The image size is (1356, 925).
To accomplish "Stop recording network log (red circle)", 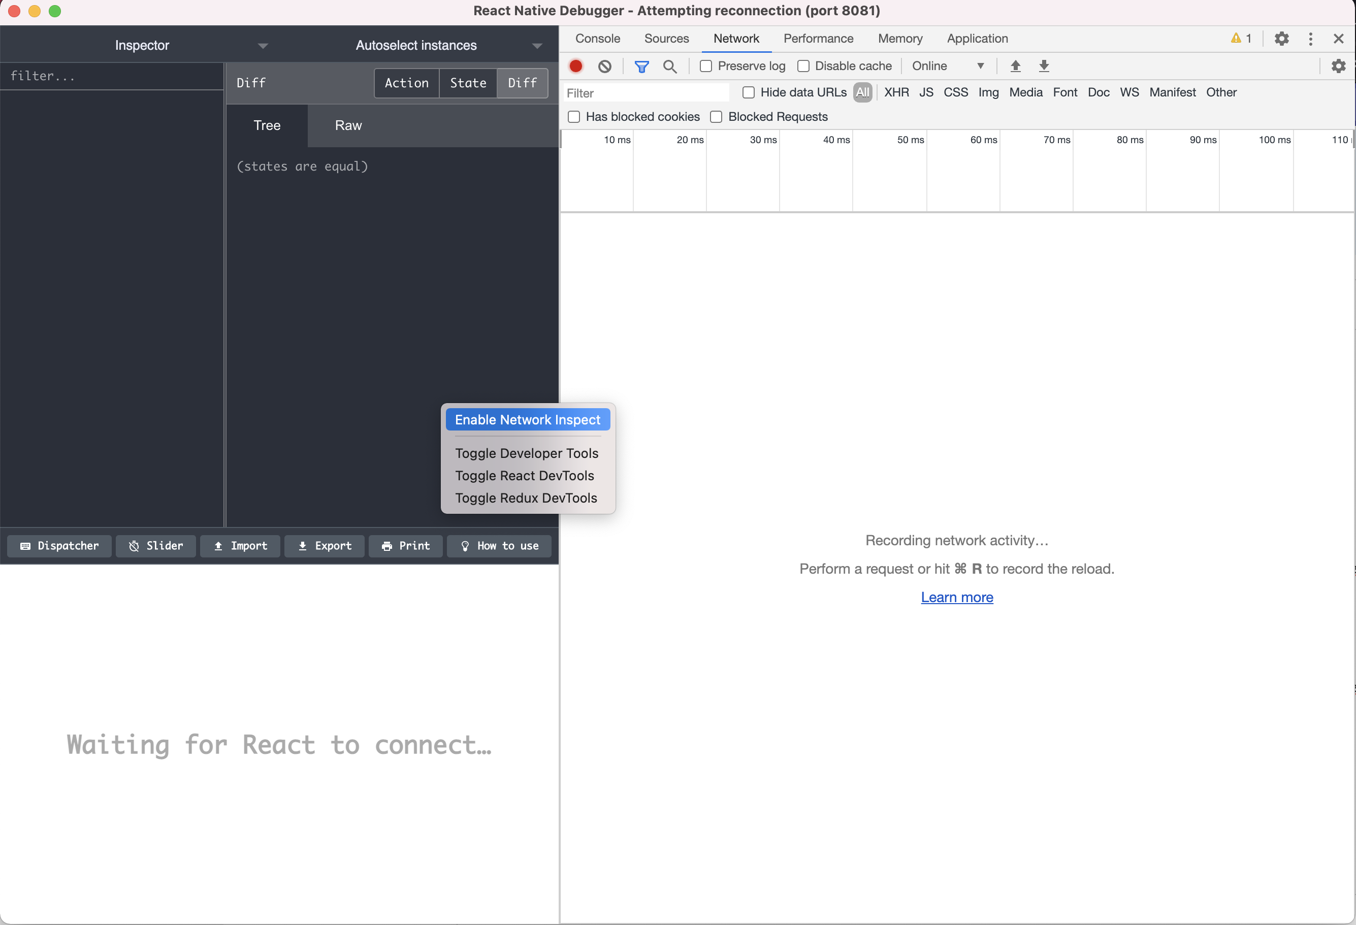I will click(x=576, y=66).
